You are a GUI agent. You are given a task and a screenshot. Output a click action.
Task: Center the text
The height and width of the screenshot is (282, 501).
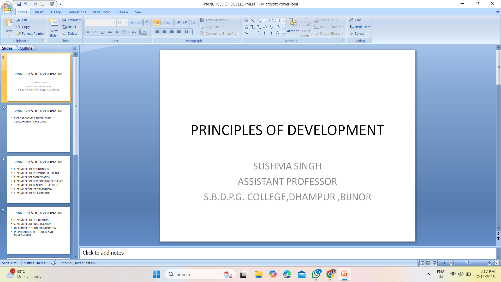click(164, 32)
